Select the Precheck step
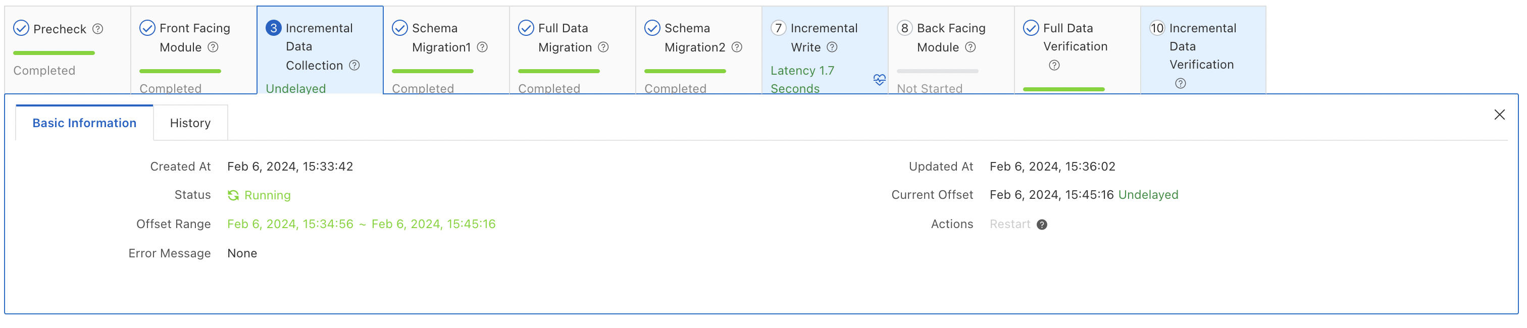Screen dimensions: 1527x328 (59, 29)
